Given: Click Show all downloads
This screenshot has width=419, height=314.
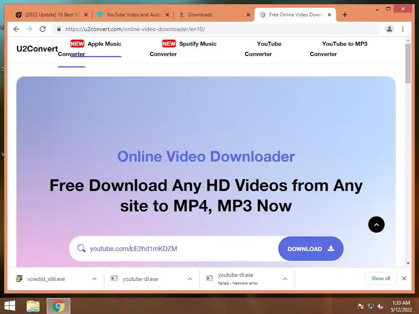Looking at the screenshot, I should point(381,278).
